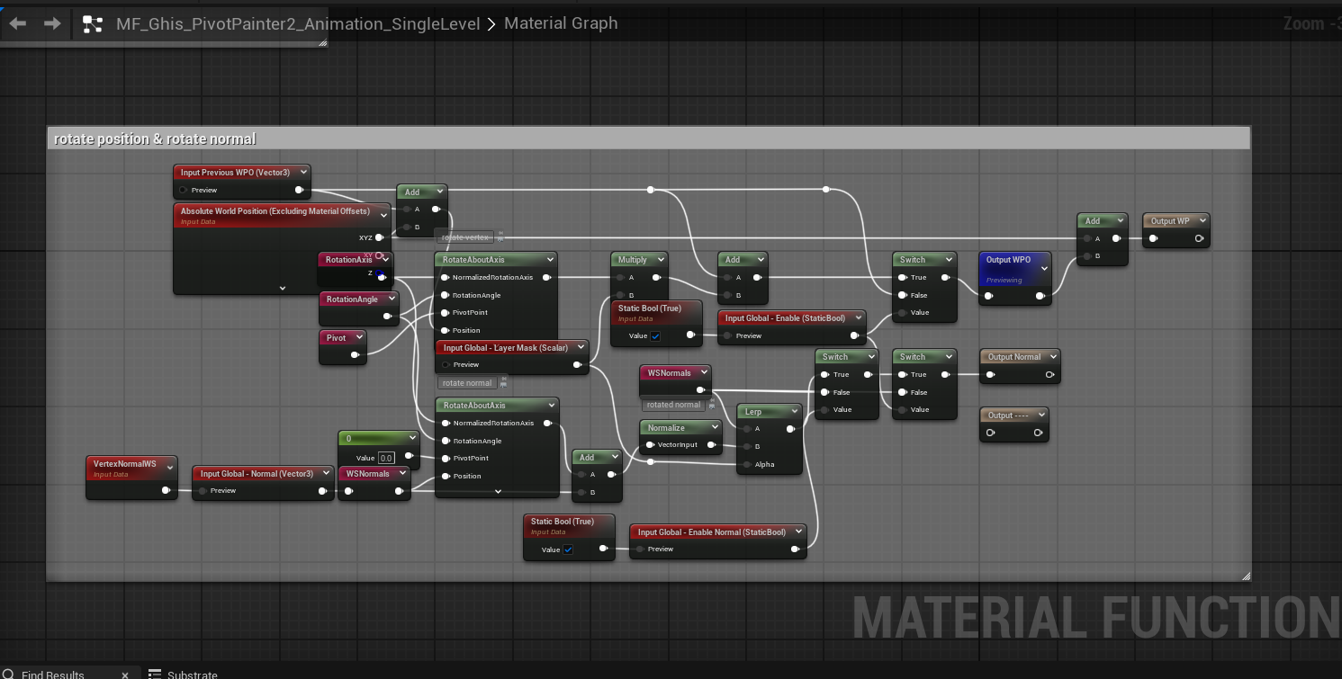Click the forward navigation arrow
The width and height of the screenshot is (1342, 679).
[52, 23]
